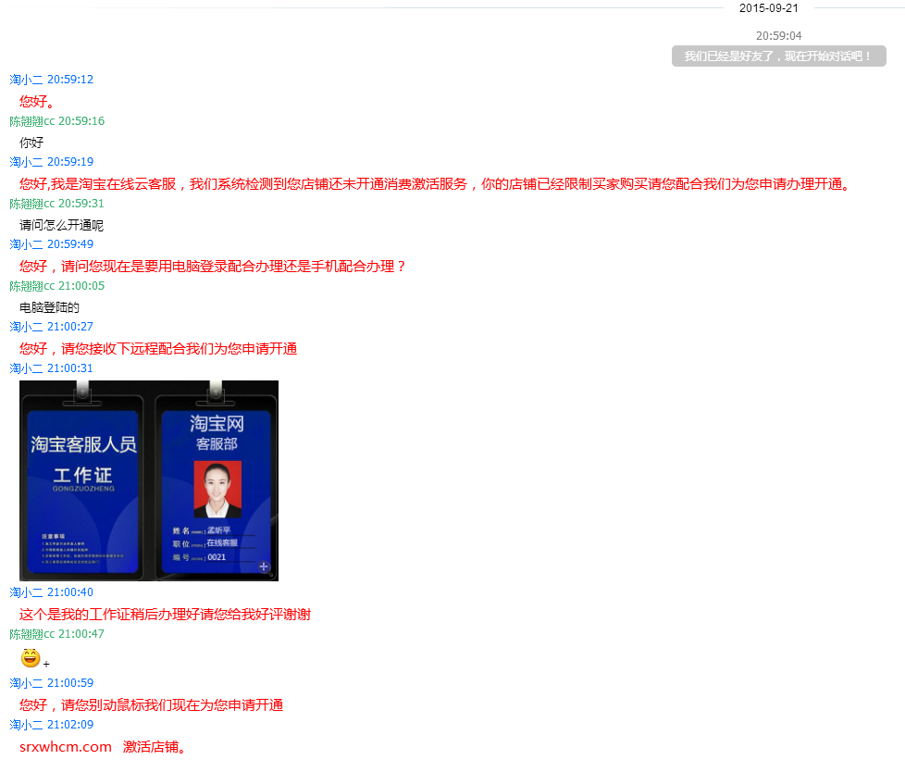905x772 pixels.
Task: Select the message about 淘宝在线云客服
Action: [x=435, y=184]
